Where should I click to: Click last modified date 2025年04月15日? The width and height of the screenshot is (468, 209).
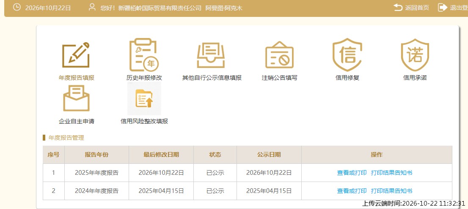point(161,191)
